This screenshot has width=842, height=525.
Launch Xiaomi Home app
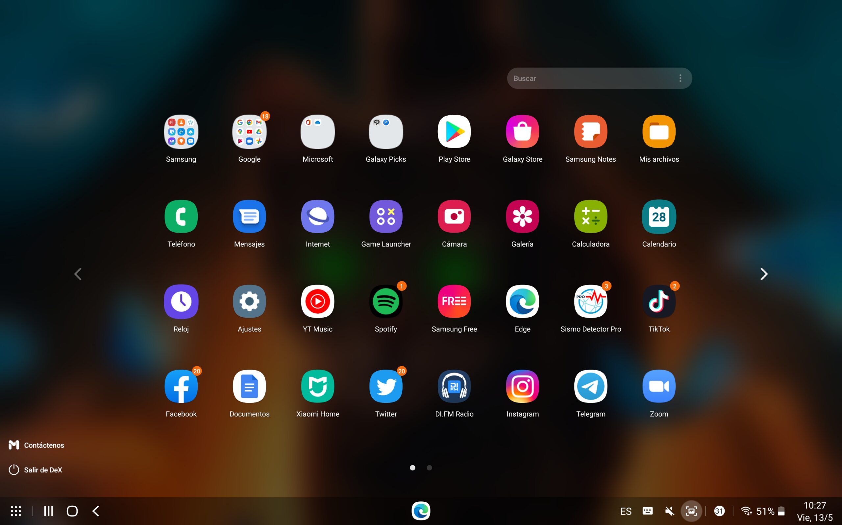(x=317, y=386)
